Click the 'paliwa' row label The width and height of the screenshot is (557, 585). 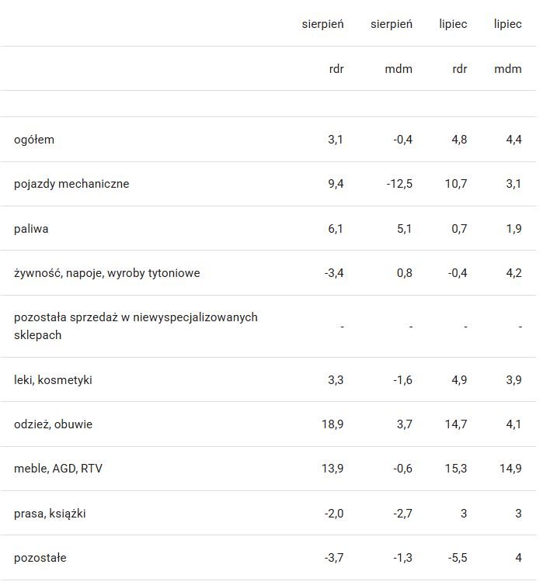pyautogui.click(x=31, y=229)
